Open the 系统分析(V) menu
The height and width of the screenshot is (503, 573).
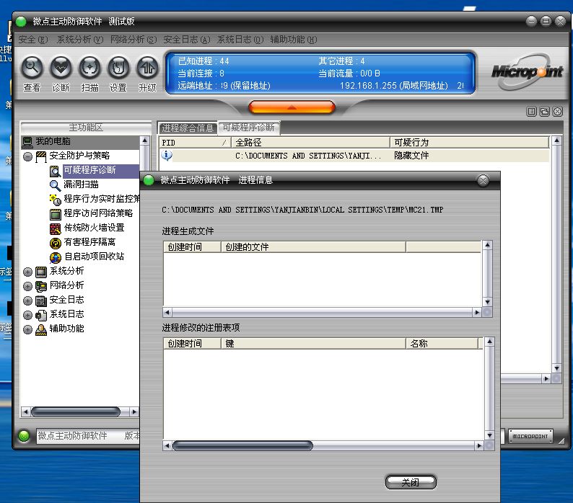click(x=80, y=40)
